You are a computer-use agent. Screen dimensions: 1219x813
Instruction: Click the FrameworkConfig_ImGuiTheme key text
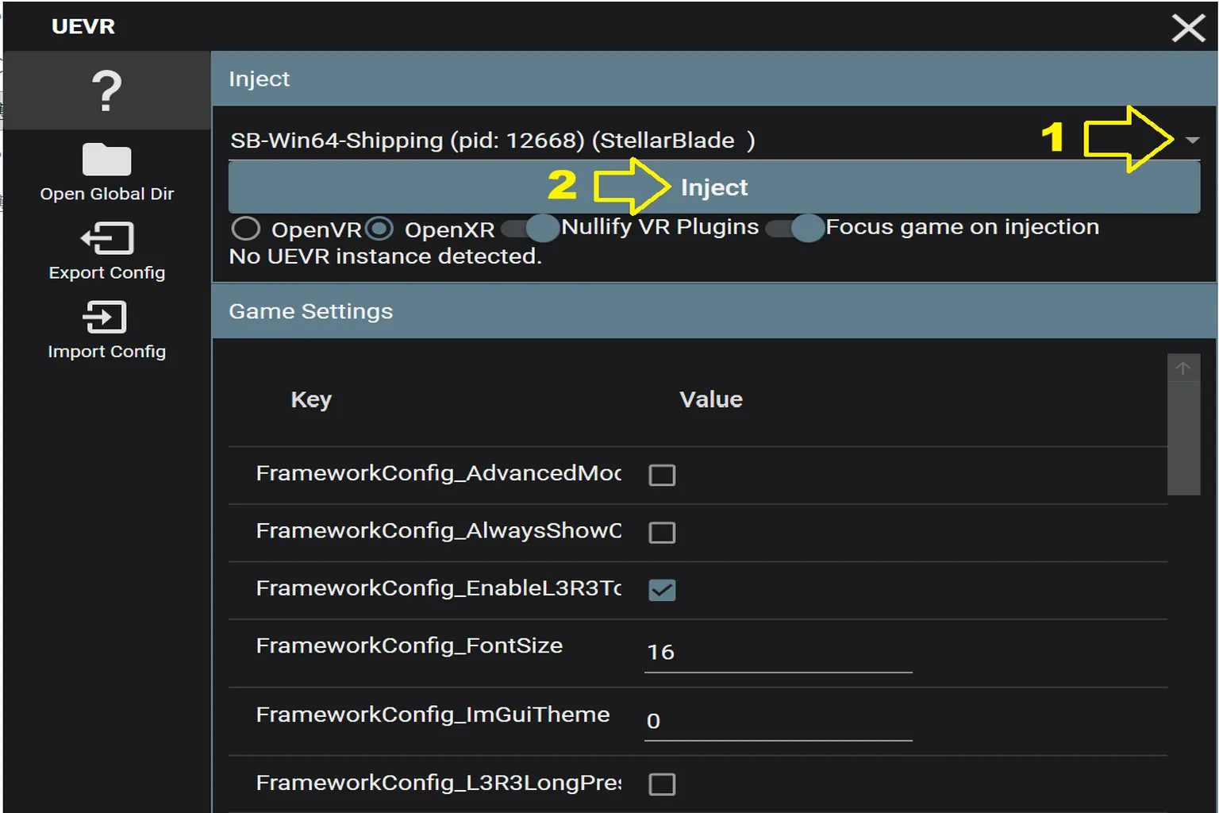click(x=433, y=715)
